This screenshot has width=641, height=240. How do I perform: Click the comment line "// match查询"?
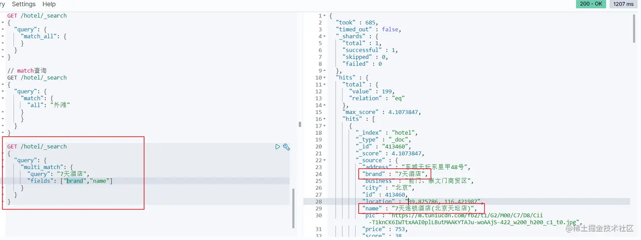pyautogui.click(x=27, y=71)
